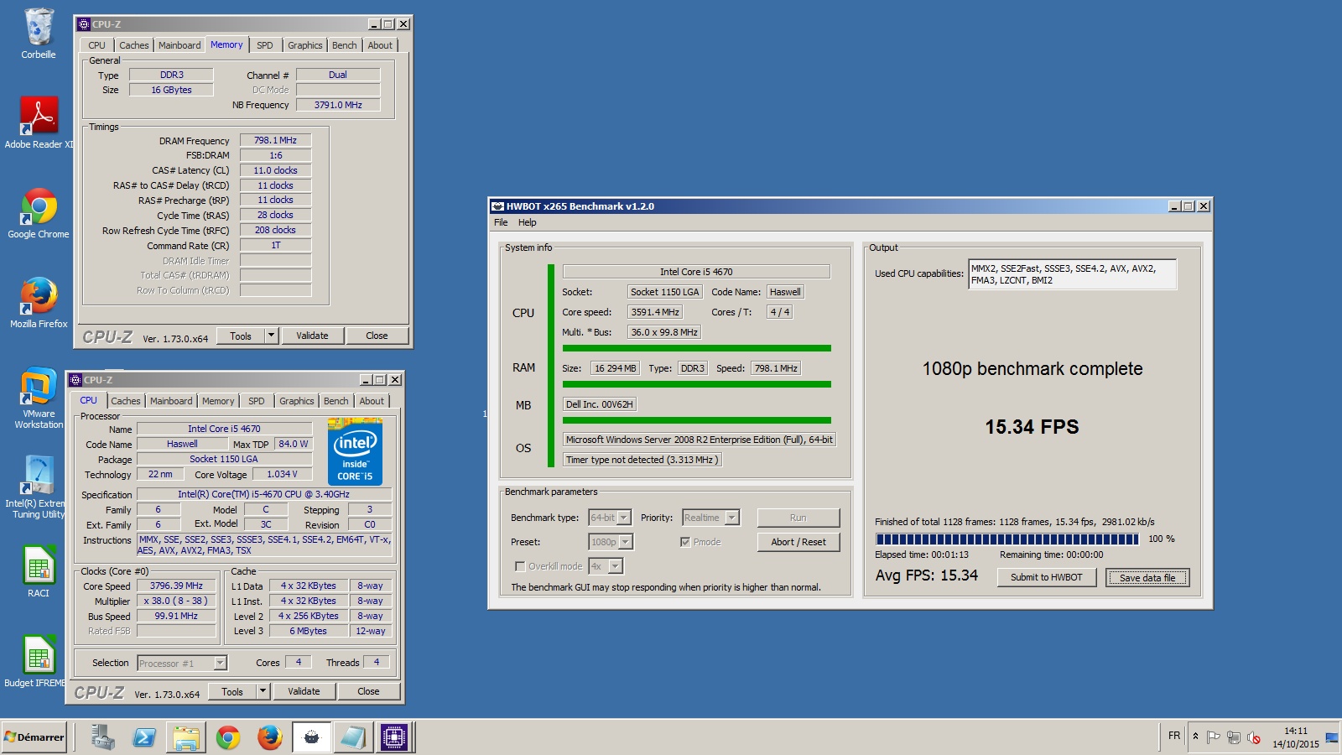This screenshot has height=755, width=1342.
Task: Click the title bar icon of the CPU-Z Memory window
Action: tap(84, 24)
